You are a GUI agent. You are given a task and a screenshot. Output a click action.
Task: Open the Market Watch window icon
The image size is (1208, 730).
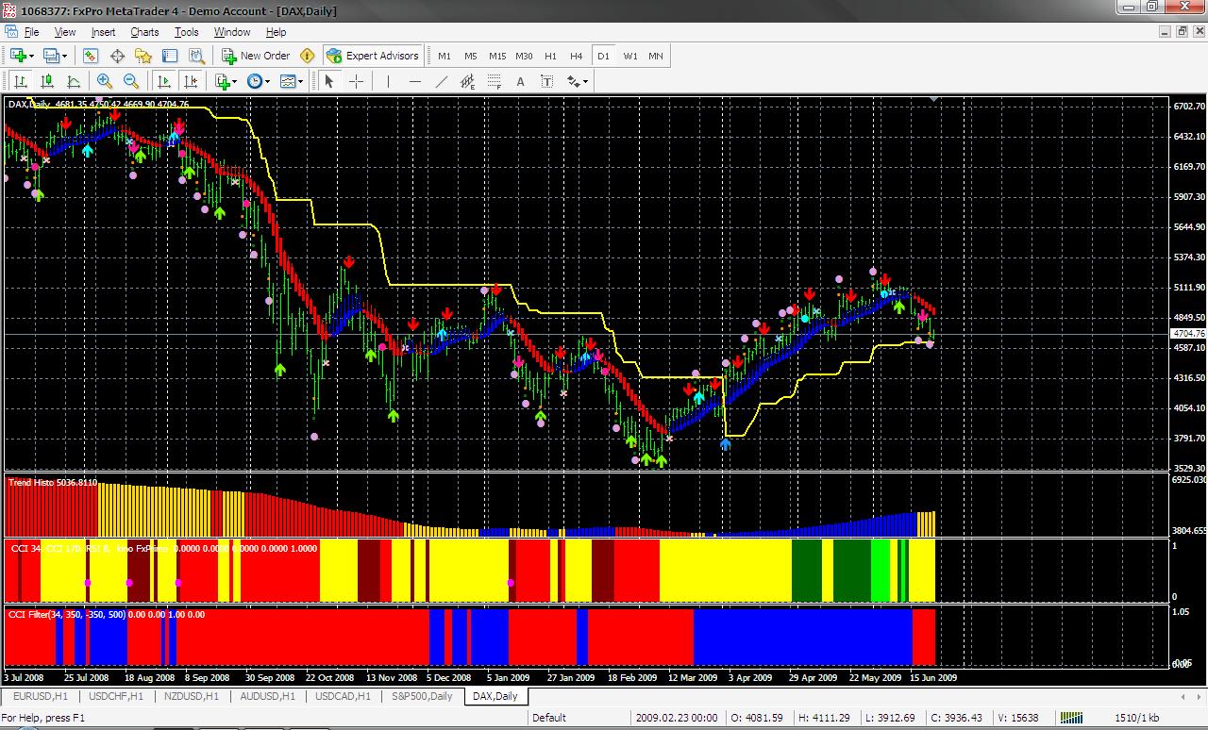click(x=92, y=56)
